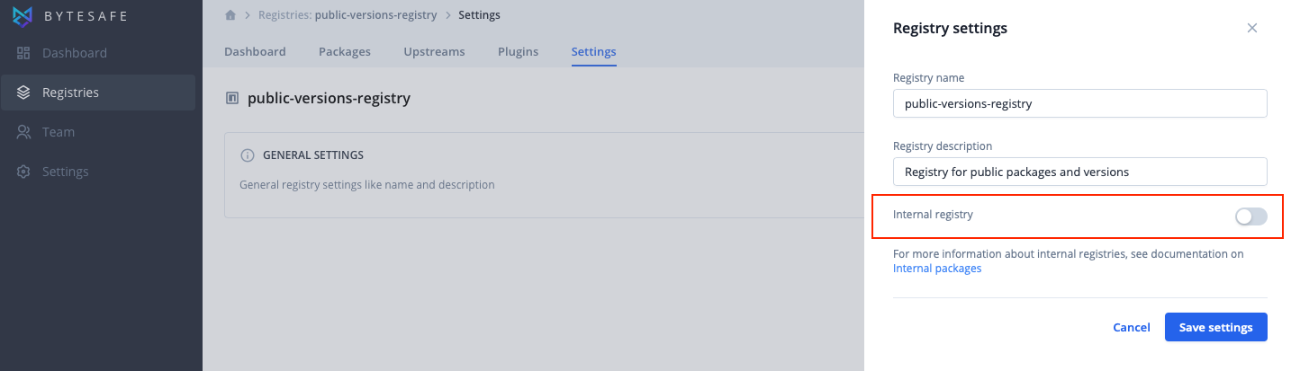Click the Bytesafe logo icon
This screenshot has width=1291, height=371.
(22, 14)
